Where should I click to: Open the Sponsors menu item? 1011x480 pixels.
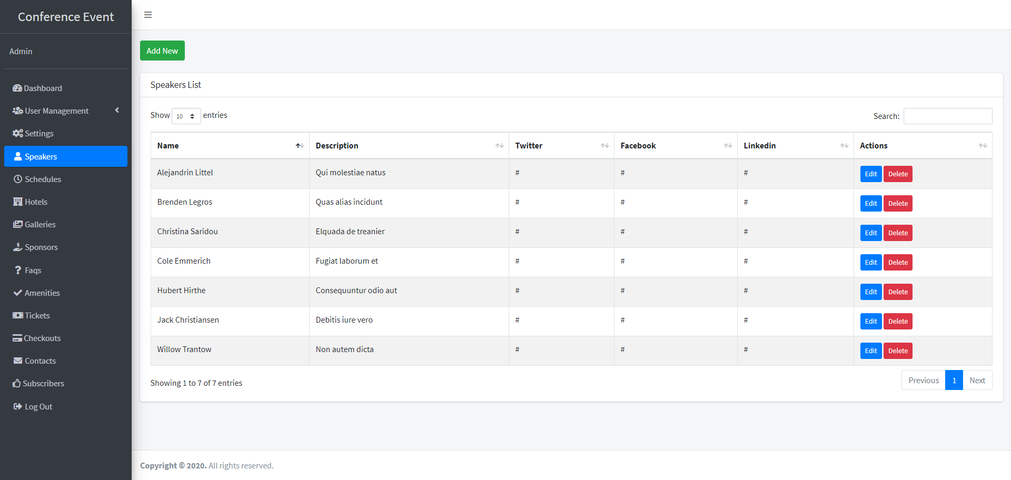41,247
